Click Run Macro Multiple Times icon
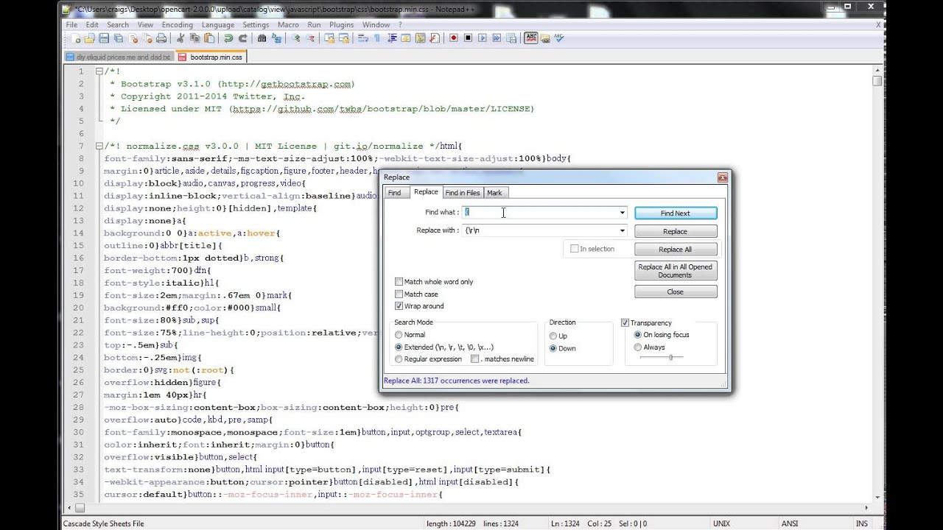This screenshot has width=943, height=530. [497, 38]
